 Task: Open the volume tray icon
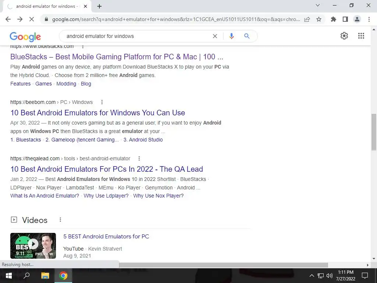coord(330,276)
